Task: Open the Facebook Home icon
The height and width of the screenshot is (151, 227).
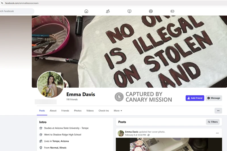Action: click(x=86, y=11)
